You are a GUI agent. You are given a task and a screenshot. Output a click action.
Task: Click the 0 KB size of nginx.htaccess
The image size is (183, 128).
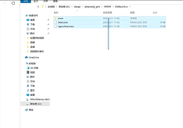(163, 26)
